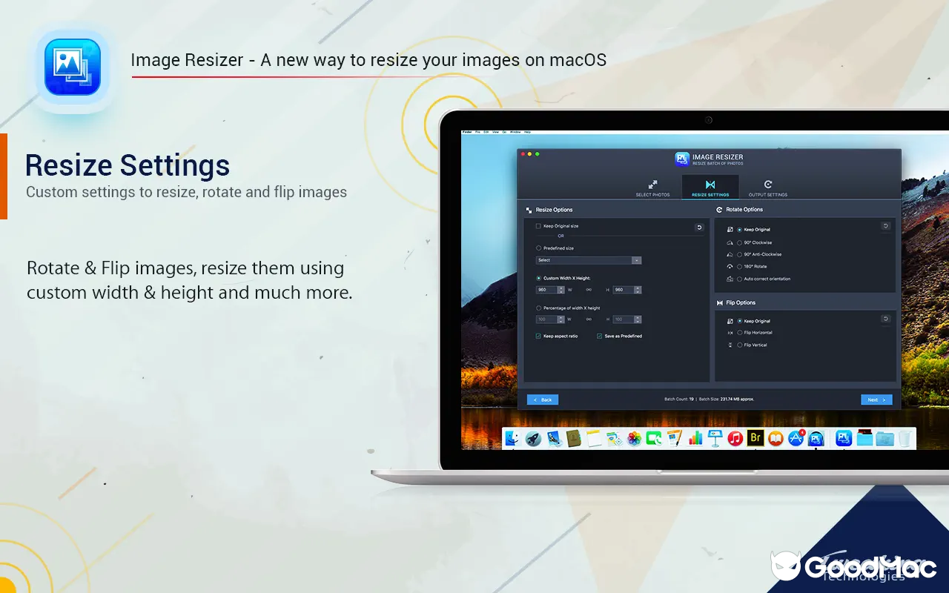Click the Rotate Options panel icon
The width and height of the screenshot is (949, 593).
719,210
